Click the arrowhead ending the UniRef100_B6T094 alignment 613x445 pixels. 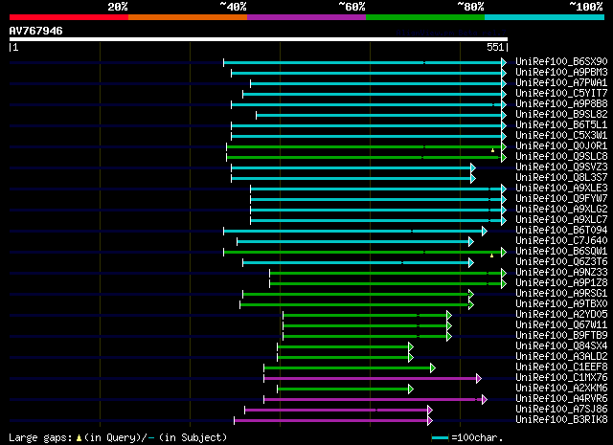(485, 231)
